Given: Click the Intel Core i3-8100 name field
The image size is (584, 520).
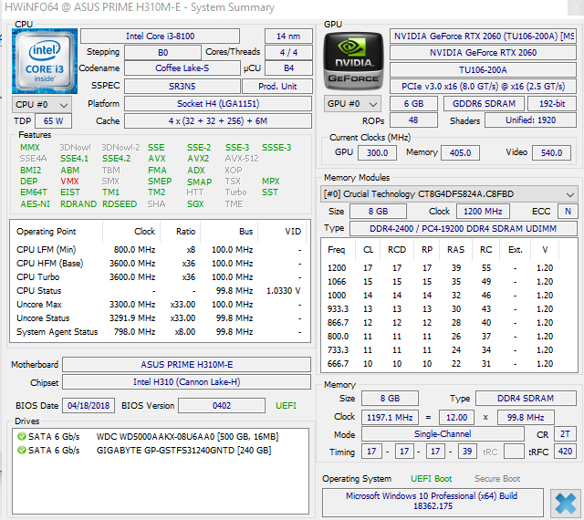Looking at the screenshot, I should coord(161,36).
